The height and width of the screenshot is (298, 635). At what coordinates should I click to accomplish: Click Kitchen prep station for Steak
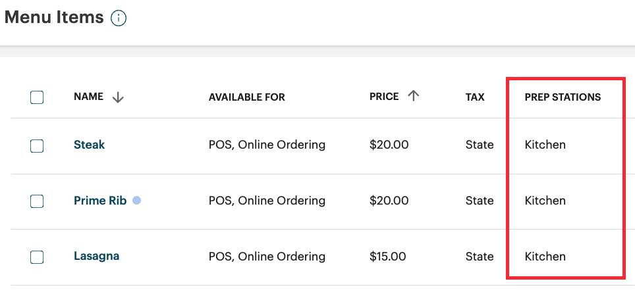point(545,145)
